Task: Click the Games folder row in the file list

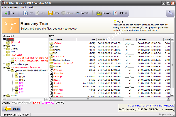Action: (110, 50)
